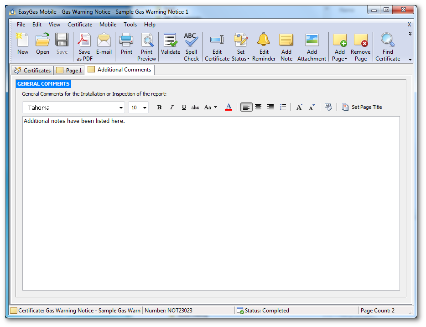Screen dimensions: 426x327
Task: Add Note to certificate
Action: 286,47
